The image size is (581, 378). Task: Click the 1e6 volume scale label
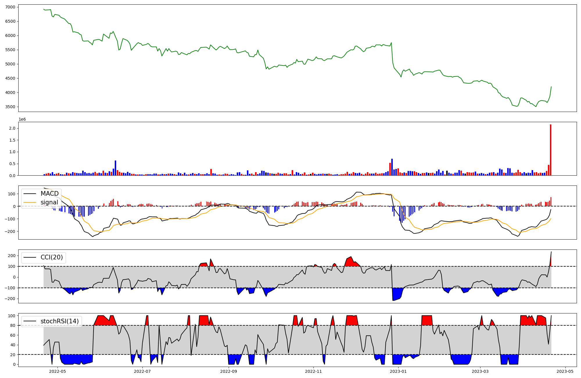(x=22, y=120)
